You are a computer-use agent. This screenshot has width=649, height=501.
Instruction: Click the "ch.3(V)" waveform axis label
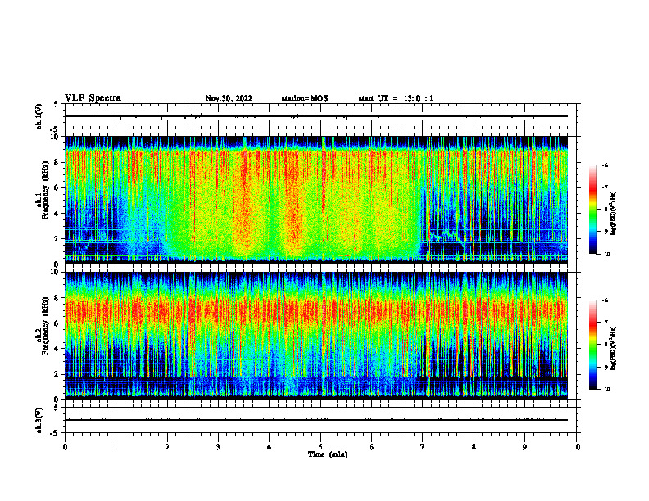point(39,420)
